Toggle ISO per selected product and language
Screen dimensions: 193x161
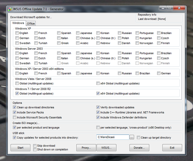pyautogui.click(x=14, y=127)
